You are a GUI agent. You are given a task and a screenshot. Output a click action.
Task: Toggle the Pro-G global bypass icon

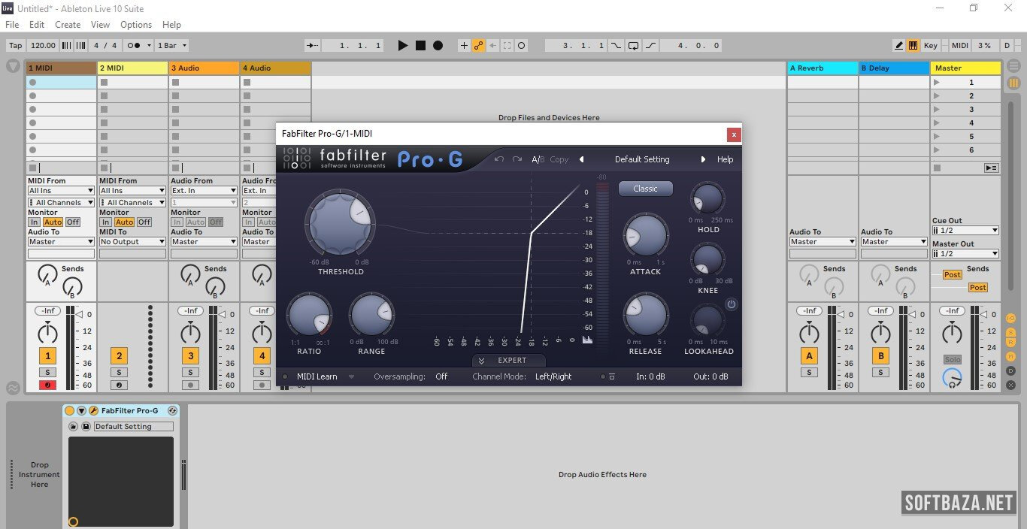tap(610, 376)
